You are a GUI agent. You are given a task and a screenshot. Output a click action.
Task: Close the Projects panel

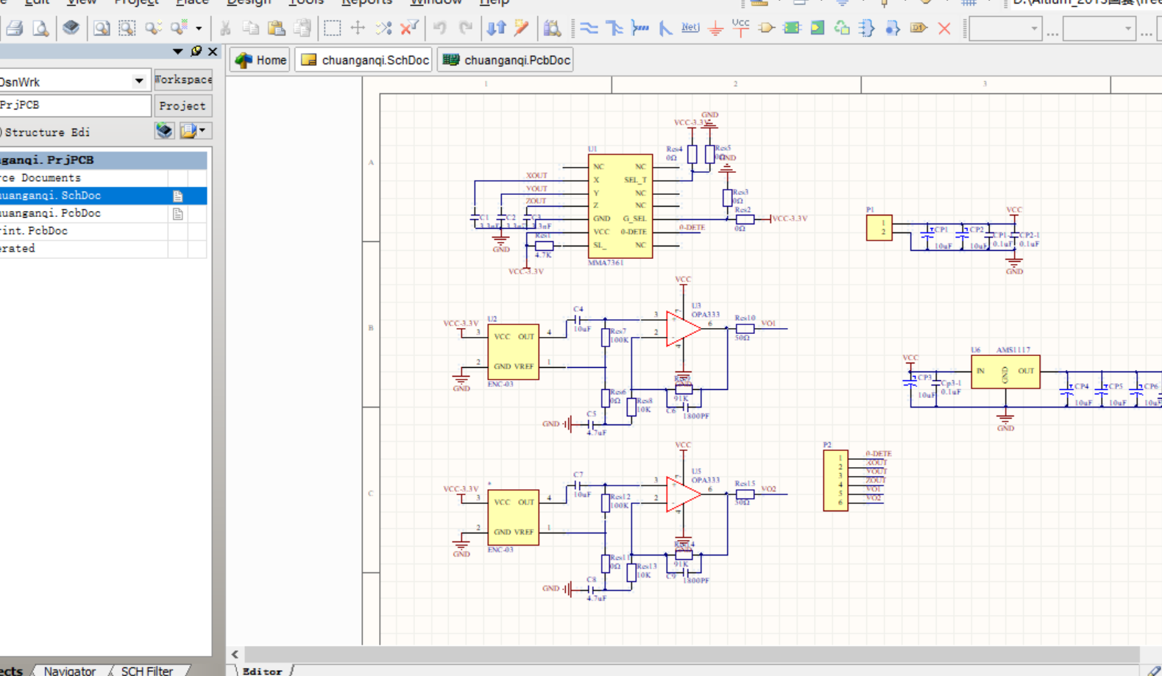point(213,51)
